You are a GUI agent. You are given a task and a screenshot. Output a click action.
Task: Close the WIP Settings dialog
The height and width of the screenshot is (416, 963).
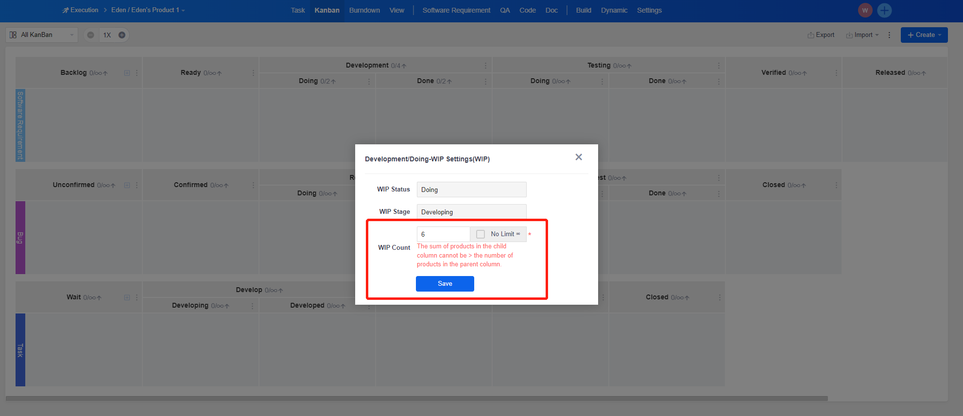(x=578, y=157)
